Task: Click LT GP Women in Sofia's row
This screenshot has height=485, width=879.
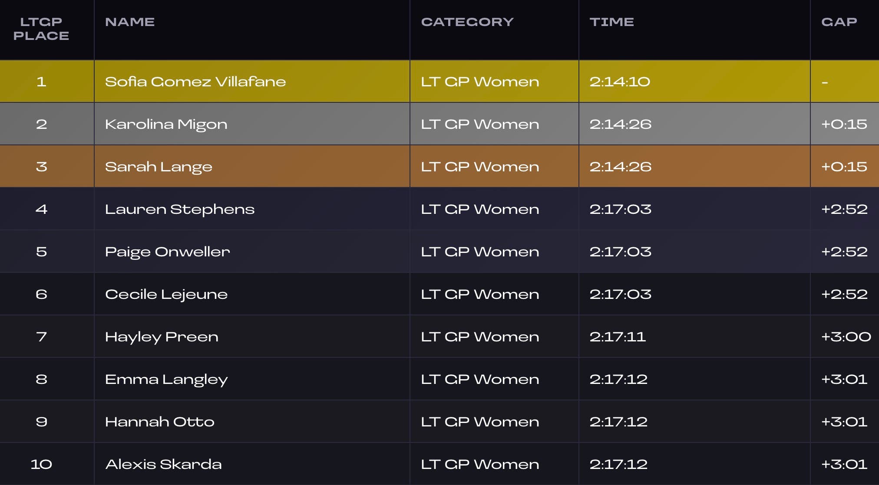Action: pos(480,82)
